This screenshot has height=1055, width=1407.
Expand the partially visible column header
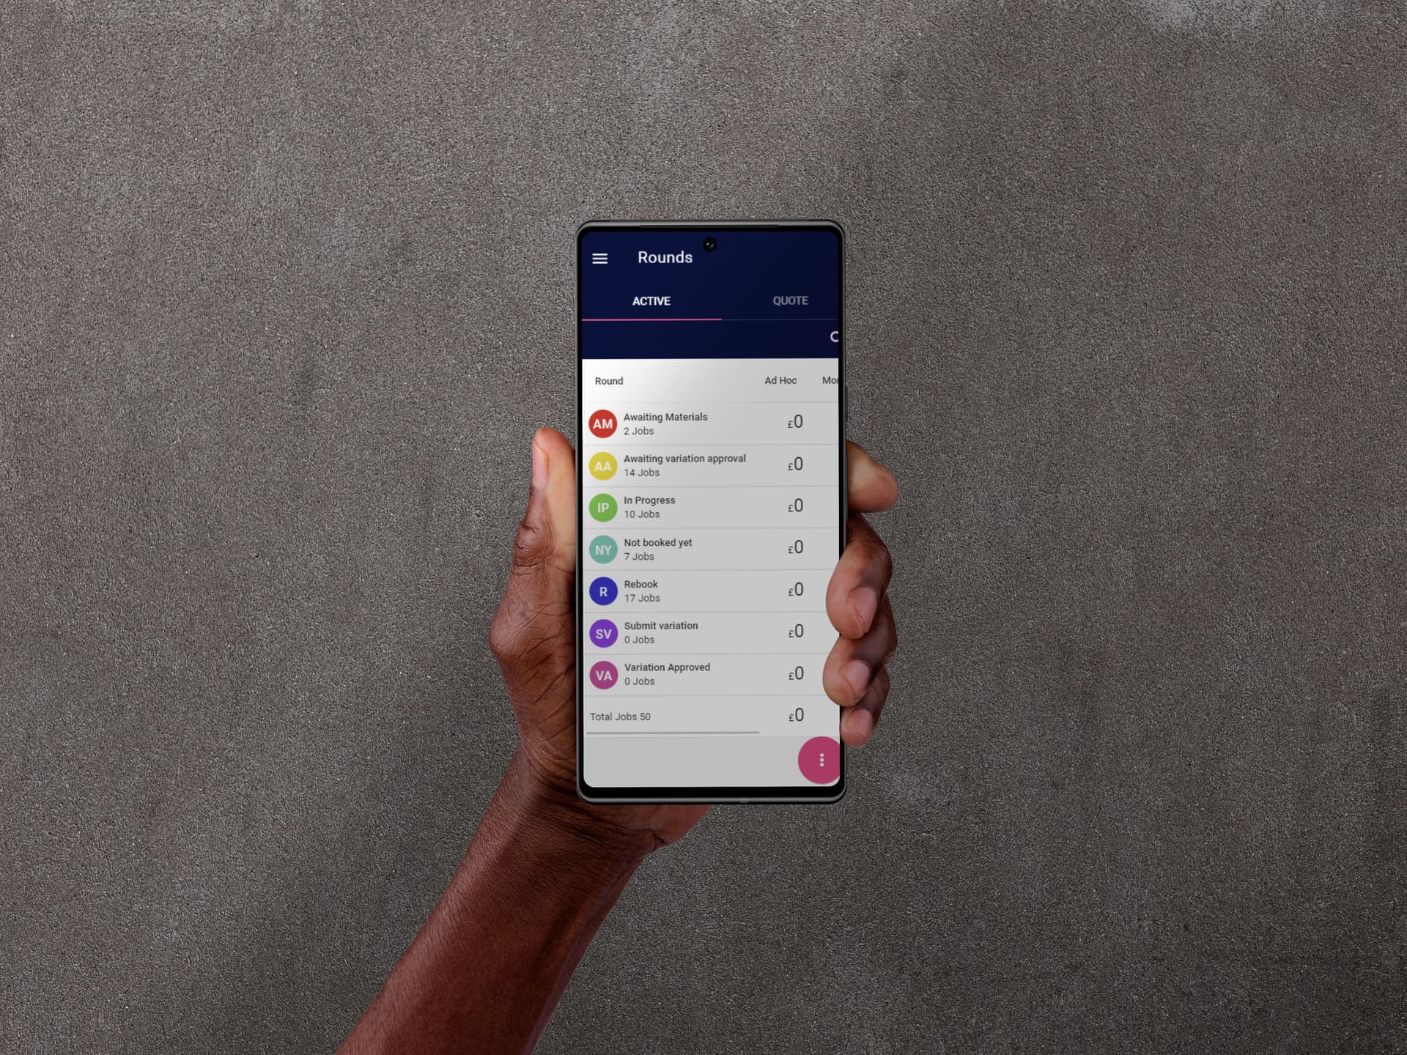pyautogui.click(x=830, y=381)
